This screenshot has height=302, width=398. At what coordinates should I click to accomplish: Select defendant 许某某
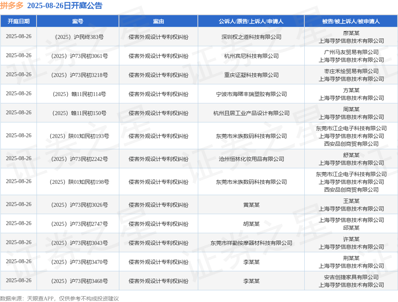[x=351, y=239]
